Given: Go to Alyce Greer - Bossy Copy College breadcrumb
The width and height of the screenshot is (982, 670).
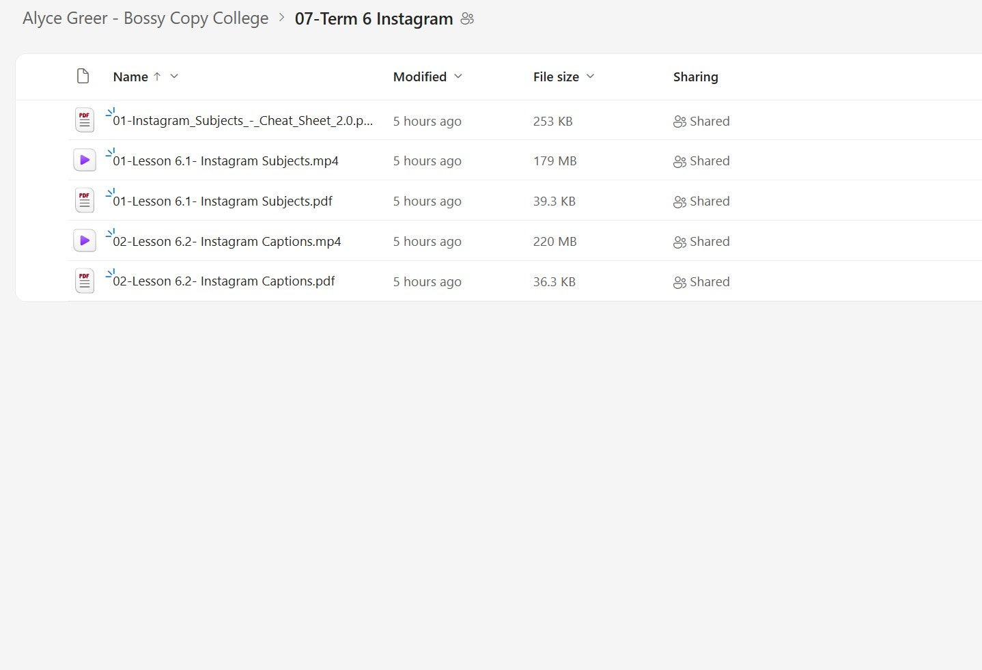Looking at the screenshot, I should click(145, 18).
